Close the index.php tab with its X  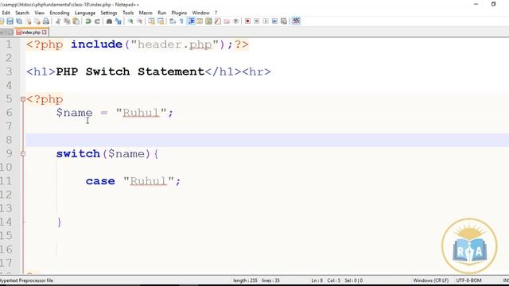point(45,33)
